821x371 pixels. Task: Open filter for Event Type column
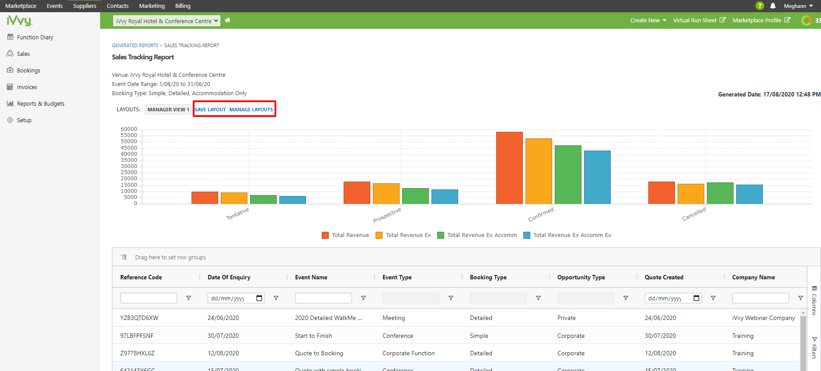(451, 298)
